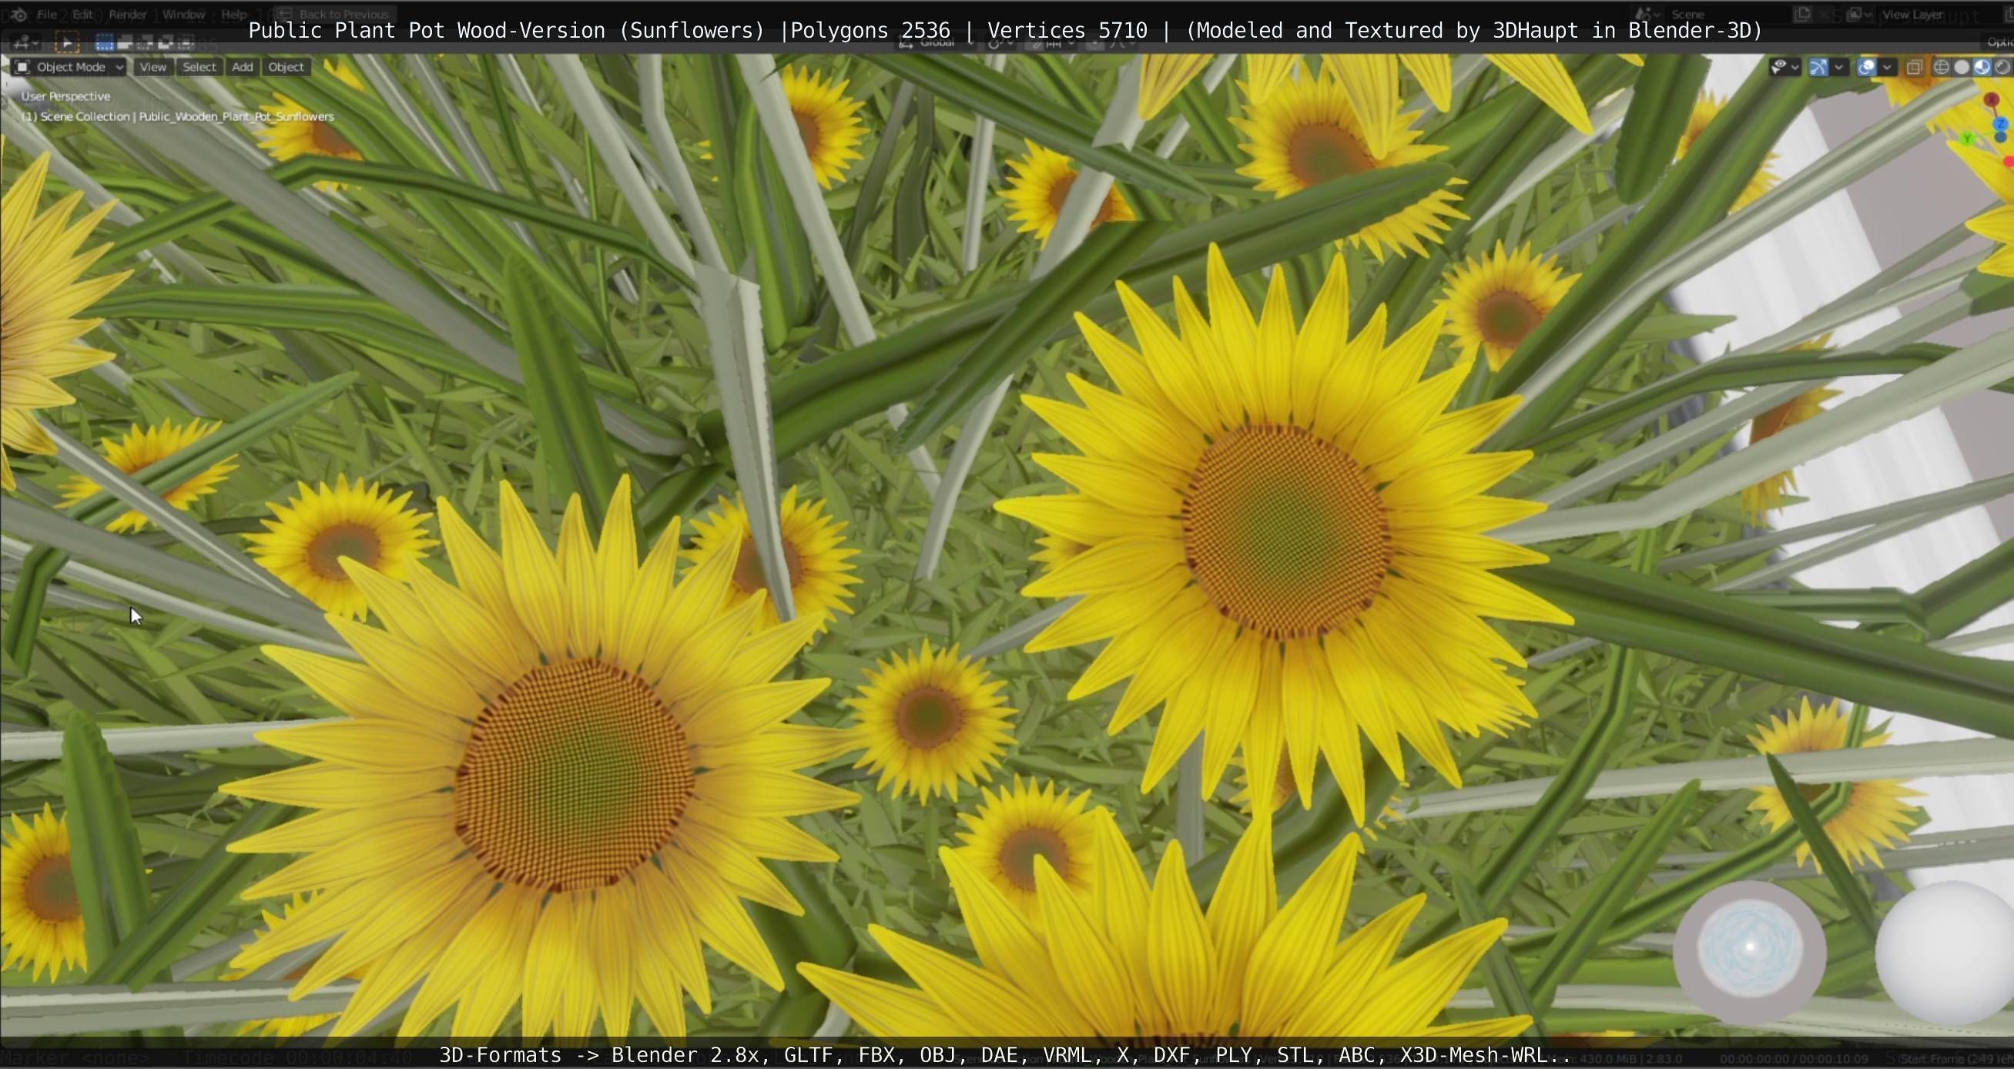The image size is (2014, 1069).
Task: Click the Scene Collection Public_Wooden_Plant_Pot_Sunflowers text
Action: pos(177,116)
